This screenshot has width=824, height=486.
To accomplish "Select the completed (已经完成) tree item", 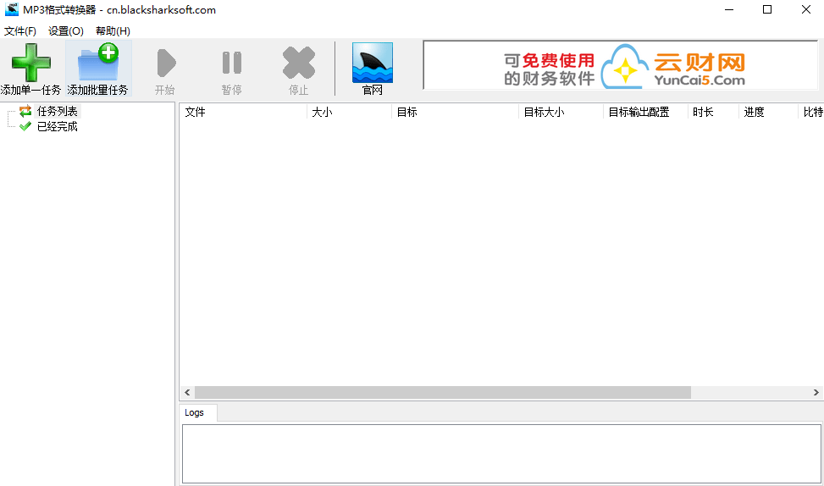I will tap(57, 126).
